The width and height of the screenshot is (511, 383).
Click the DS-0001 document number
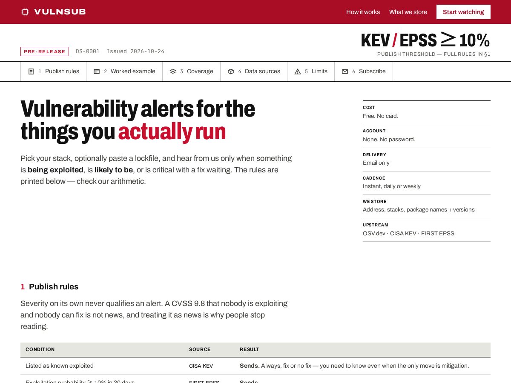(88, 51)
